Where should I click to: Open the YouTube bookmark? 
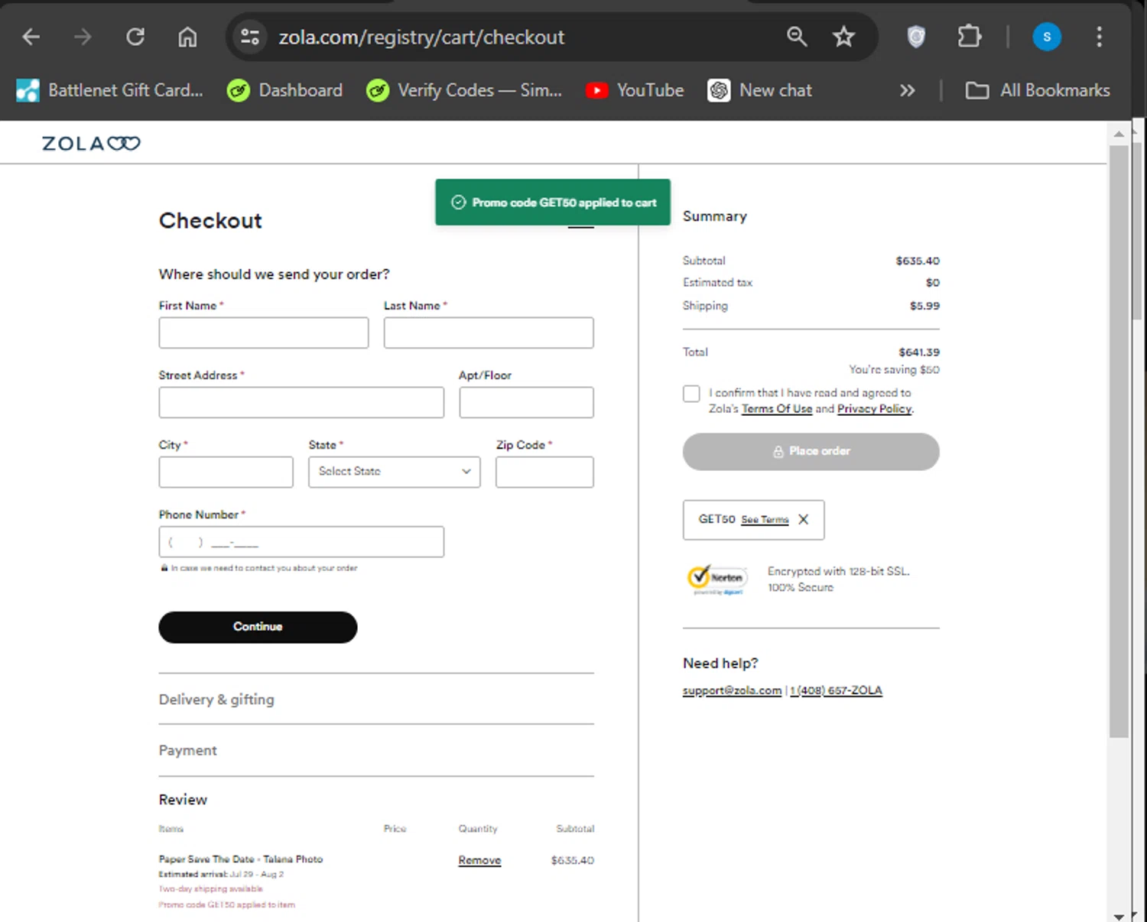point(635,90)
